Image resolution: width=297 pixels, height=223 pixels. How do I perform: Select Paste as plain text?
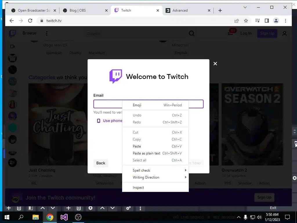coord(155,153)
